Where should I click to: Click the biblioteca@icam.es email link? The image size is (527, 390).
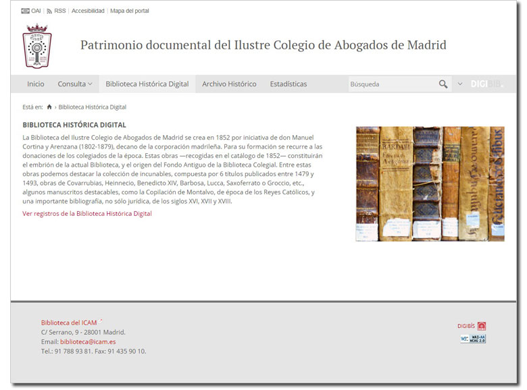[88, 341]
